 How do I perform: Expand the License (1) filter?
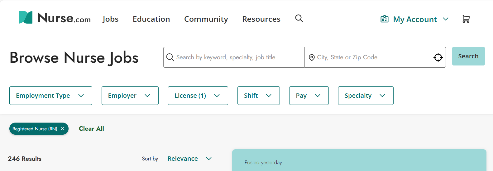[x=198, y=96]
